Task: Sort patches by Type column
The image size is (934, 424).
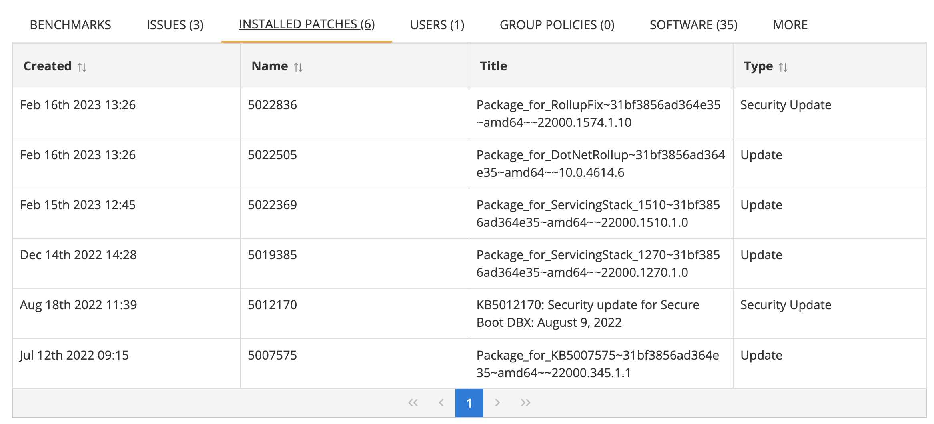Action: coord(783,67)
